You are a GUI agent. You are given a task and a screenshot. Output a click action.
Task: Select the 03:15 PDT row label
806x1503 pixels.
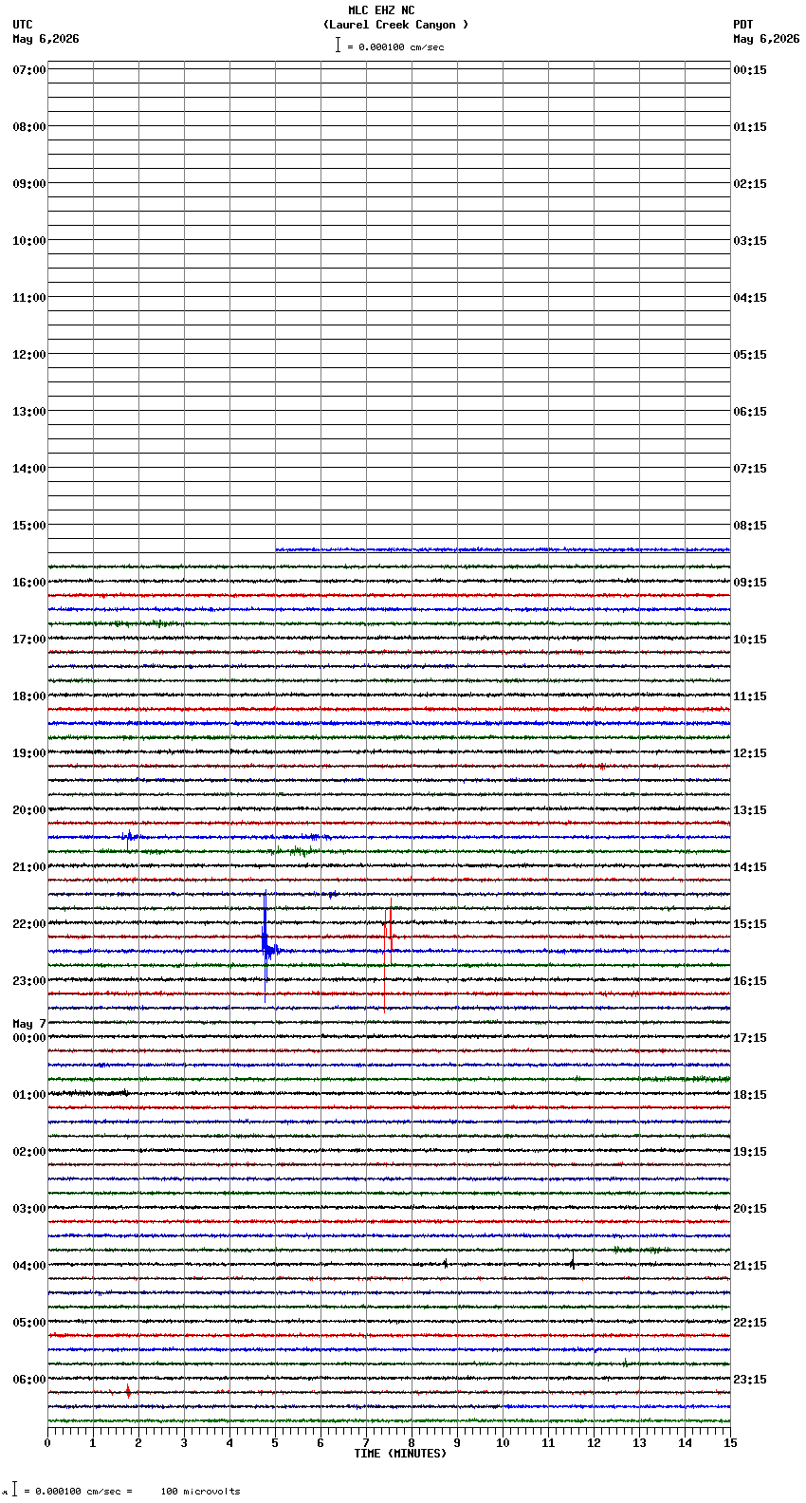point(750,241)
